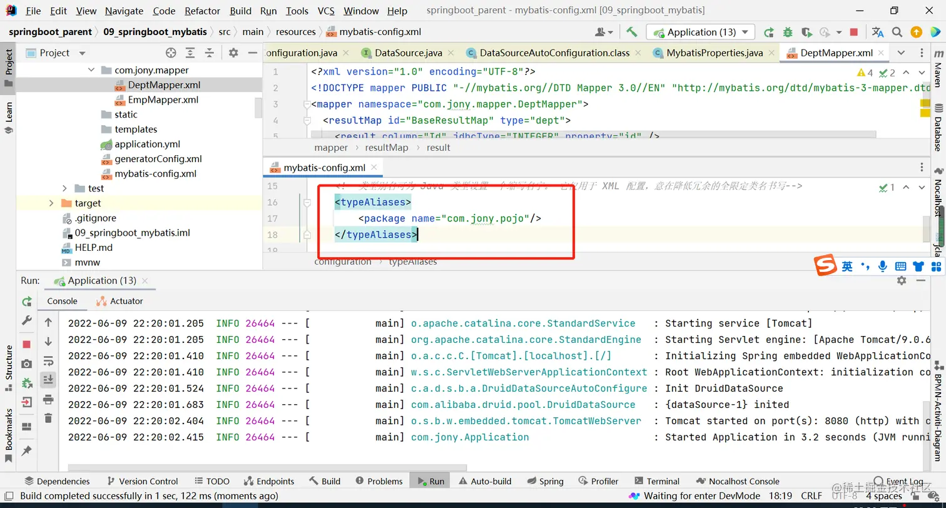946x508 pixels.
Task: Open the Translate icon in the toolbar
Action: click(878, 32)
